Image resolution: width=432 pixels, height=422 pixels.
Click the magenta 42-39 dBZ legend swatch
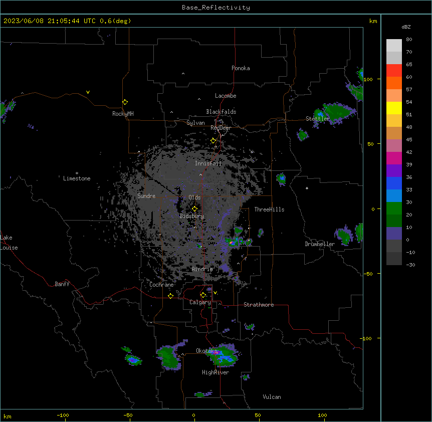(394, 158)
